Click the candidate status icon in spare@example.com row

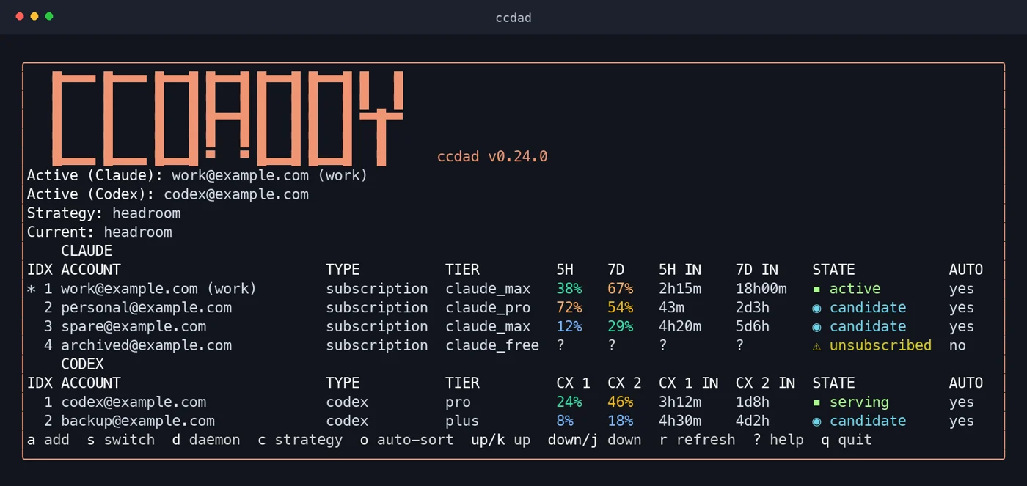[816, 327]
